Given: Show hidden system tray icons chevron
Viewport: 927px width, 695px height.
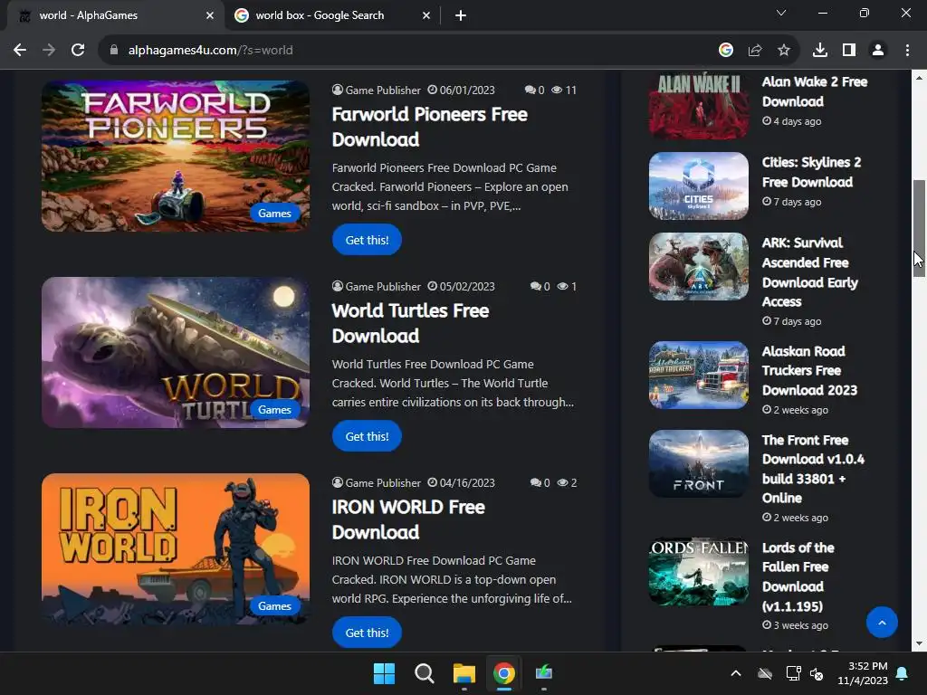Looking at the screenshot, I should click(x=735, y=673).
